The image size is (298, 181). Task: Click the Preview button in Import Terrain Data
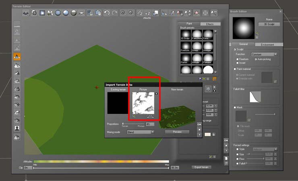177,132
